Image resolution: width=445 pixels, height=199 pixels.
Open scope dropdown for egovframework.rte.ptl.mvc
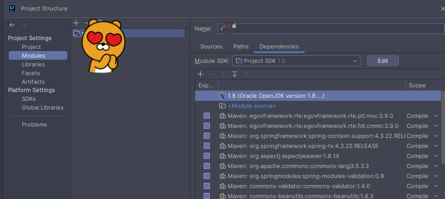(436, 116)
